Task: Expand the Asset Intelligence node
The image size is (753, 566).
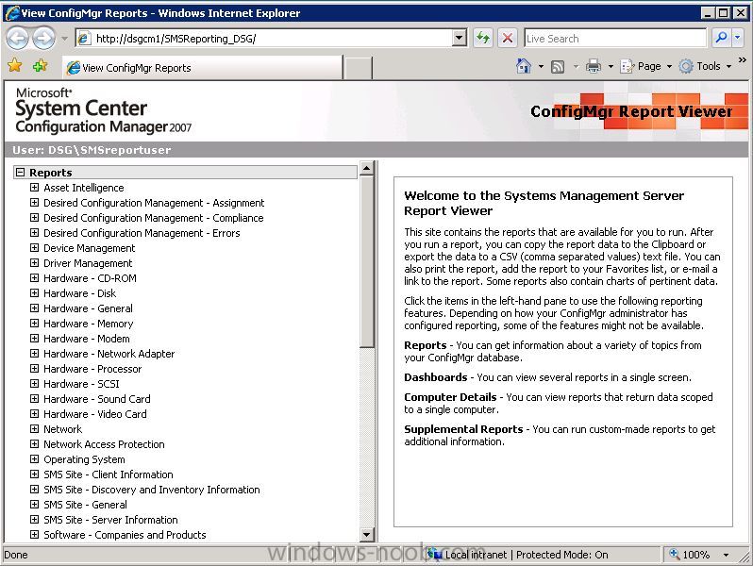Action: pyautogui.click(x=34, y=187)
